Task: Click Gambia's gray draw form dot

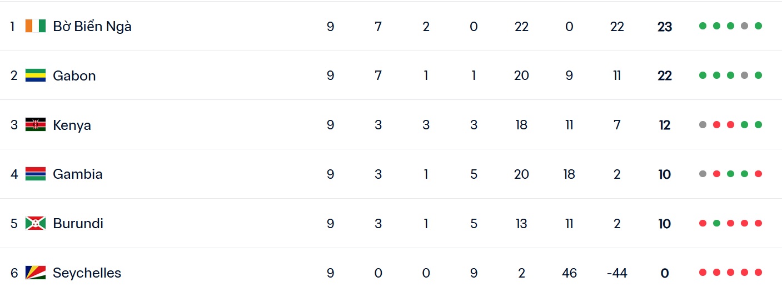Action: (703, 174)
